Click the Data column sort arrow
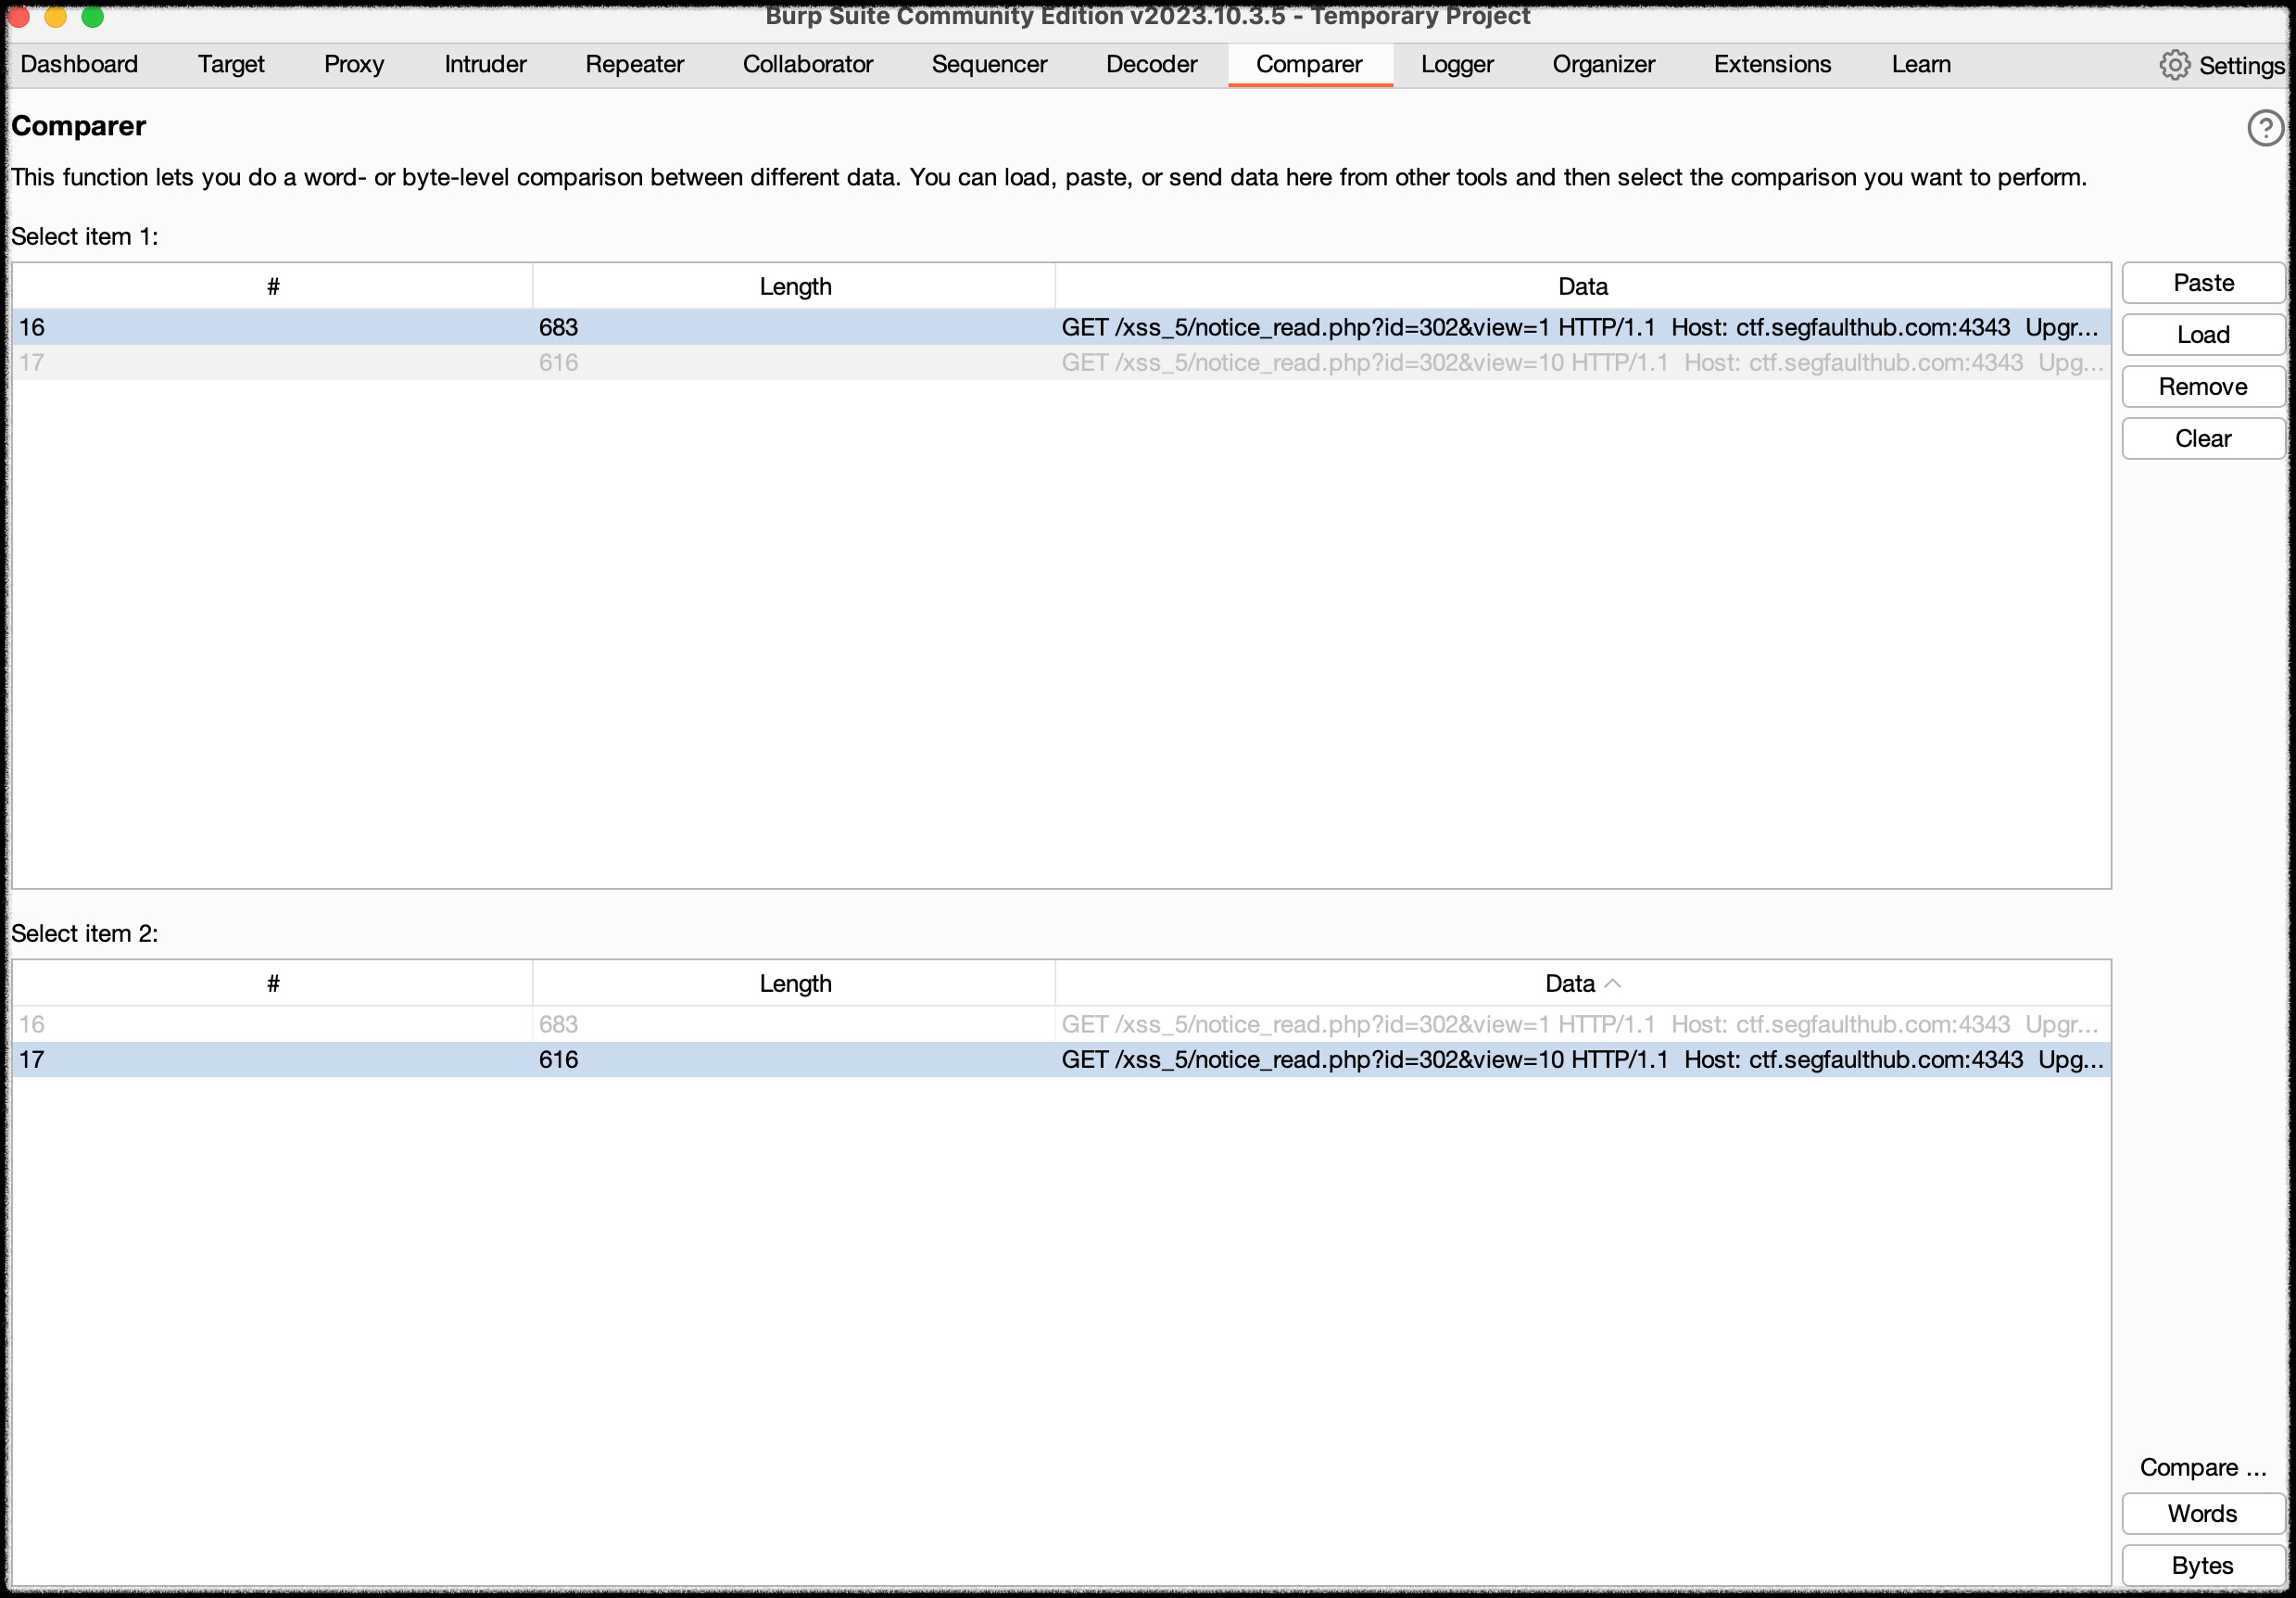The height and width of the screenshot is (1598, 2296). pyautogui.click(x=1612, y=984)
